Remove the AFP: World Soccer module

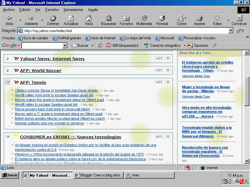pos(168,70)
